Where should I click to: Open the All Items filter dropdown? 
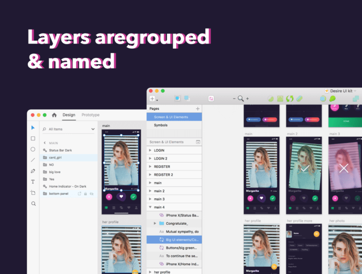[93, 129]
